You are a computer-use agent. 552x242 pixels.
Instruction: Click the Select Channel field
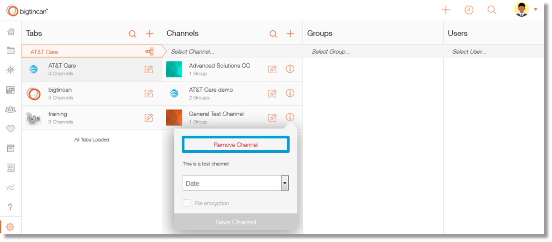pyautogui.click(x=232, y=52)
